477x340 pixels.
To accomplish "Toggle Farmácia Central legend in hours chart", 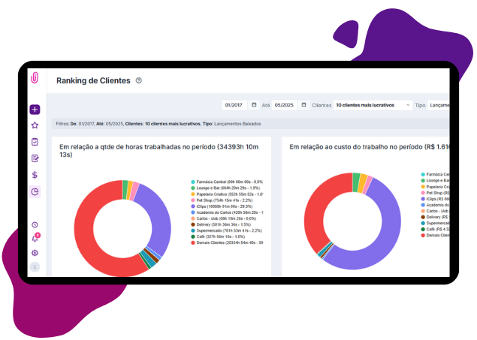I will click(x=225, y=182).
